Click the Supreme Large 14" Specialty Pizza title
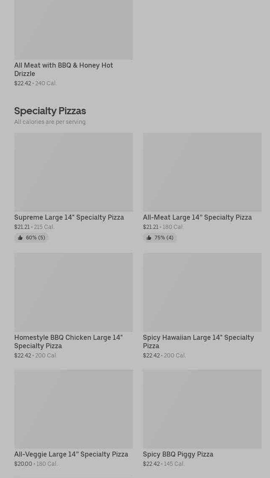This screenshot has width=270, height=478. 69,217
